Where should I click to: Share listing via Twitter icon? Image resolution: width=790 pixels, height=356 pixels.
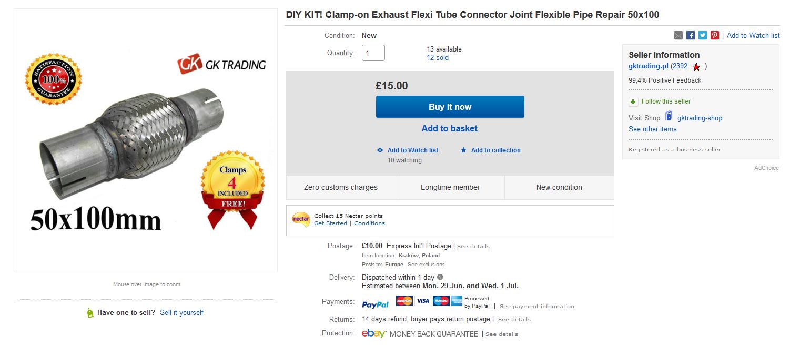click(x=703, y=35)
